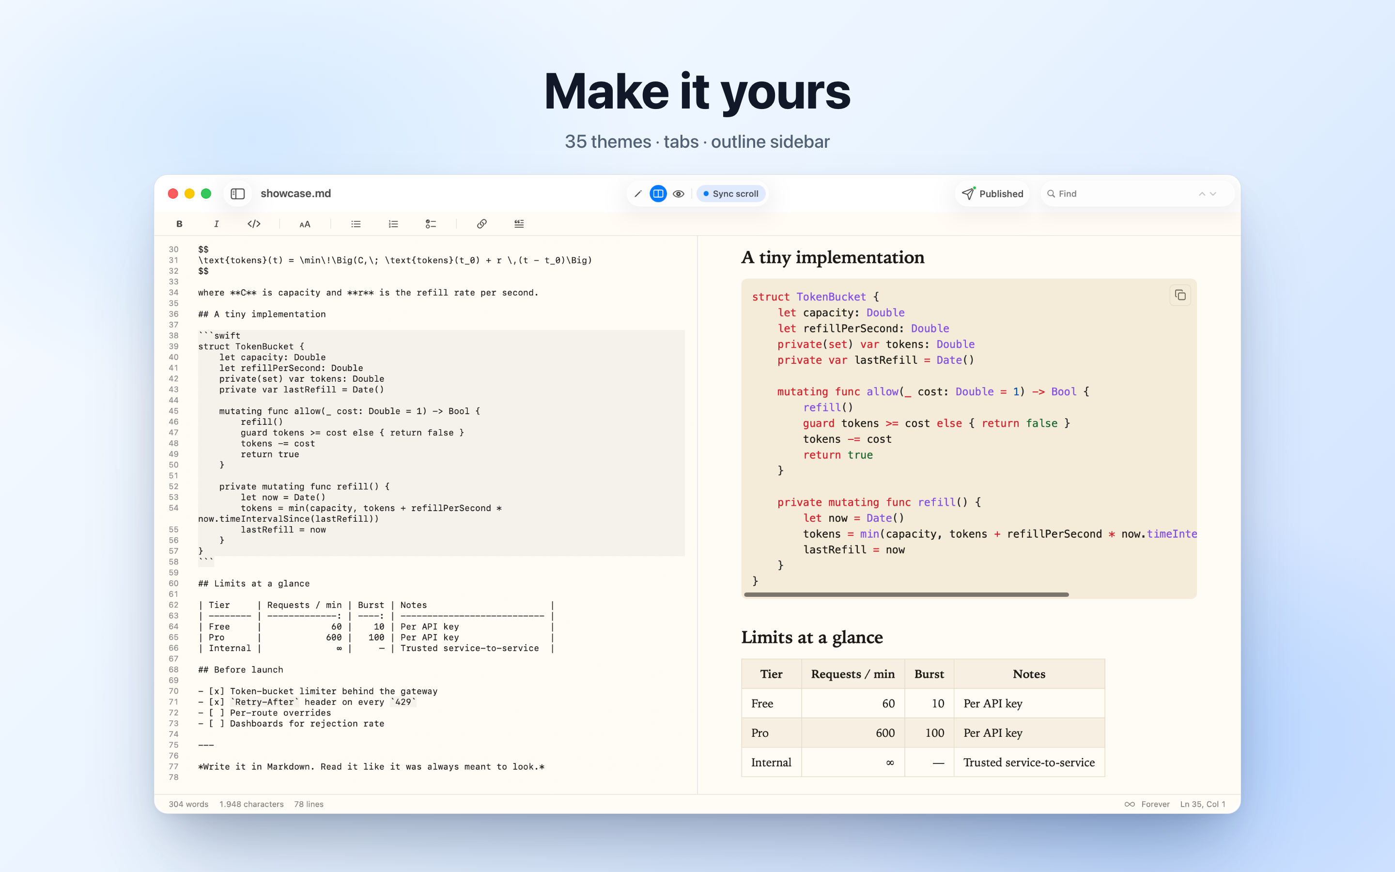Image resolution: width=1395 pixels, height=872 pixels.
Task: Click the showcase.md file title
Action: pos(296,194)
